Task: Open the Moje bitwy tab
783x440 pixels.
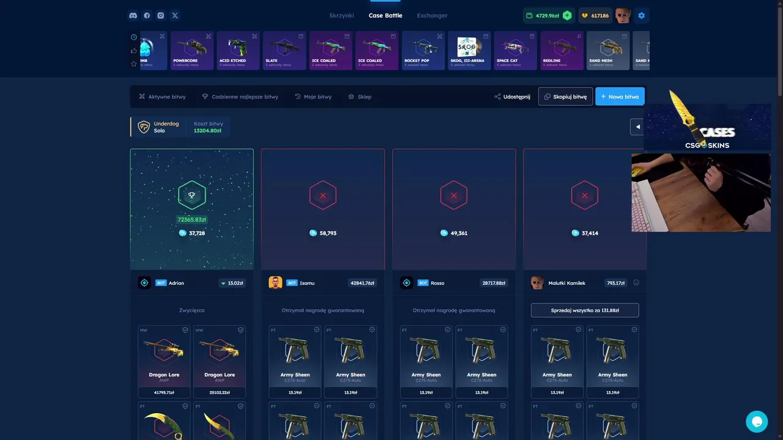Action: click(313, 97)
